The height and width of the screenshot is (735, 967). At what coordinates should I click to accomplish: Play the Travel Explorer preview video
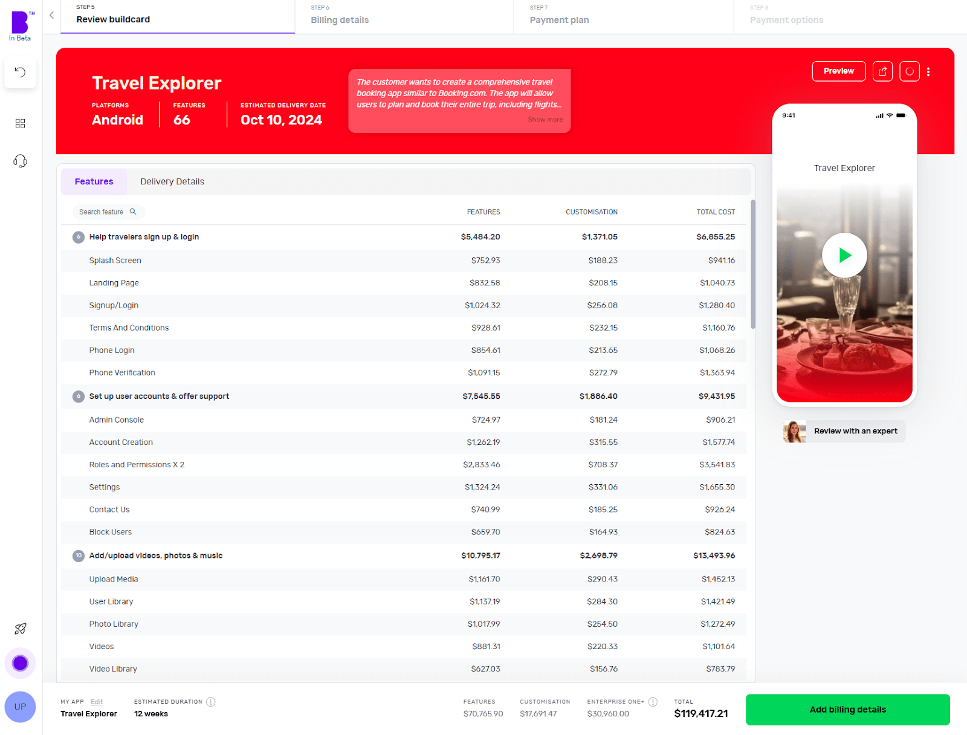(x=844, y=255)
